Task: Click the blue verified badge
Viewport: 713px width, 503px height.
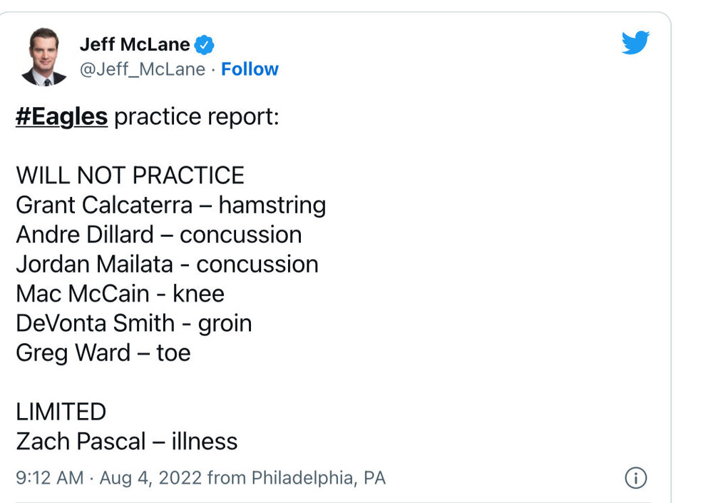Action: coord(205,45)
